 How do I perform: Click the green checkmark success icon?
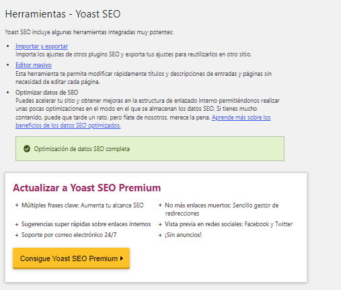pyautogui.click(x=27, y=149)
